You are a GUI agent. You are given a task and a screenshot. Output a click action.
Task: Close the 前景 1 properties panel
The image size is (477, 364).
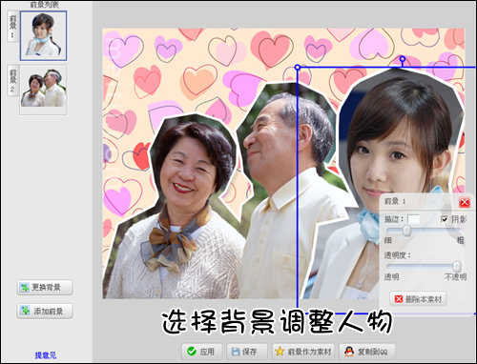(x=465, y=202)
